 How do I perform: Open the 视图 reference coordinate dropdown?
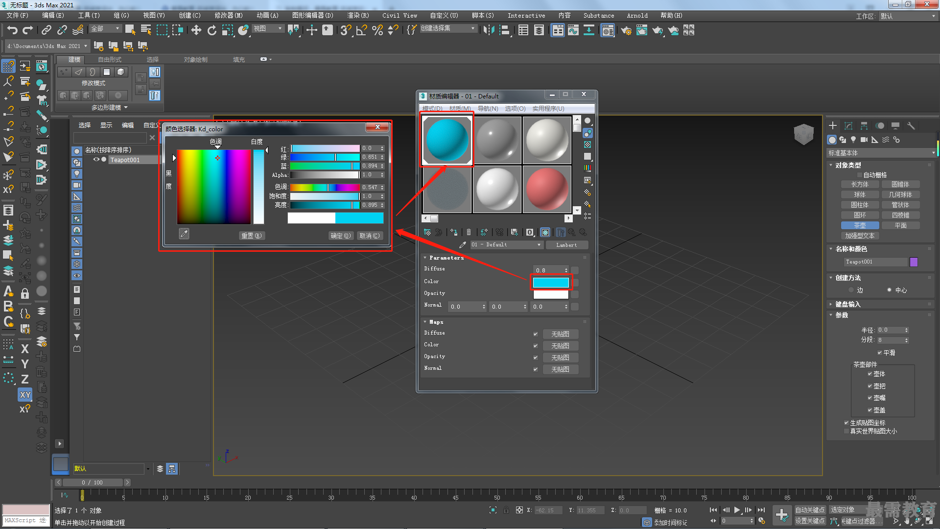point(268,29)
